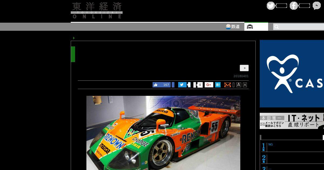Viewport: 324px width, 170px height.
Task: Like the article via Facebook thumbs-up
Action: 161,85
